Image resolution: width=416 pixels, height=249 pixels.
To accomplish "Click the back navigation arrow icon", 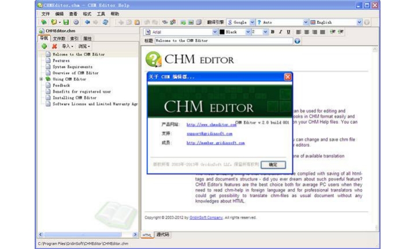I will tap(87, 22).
